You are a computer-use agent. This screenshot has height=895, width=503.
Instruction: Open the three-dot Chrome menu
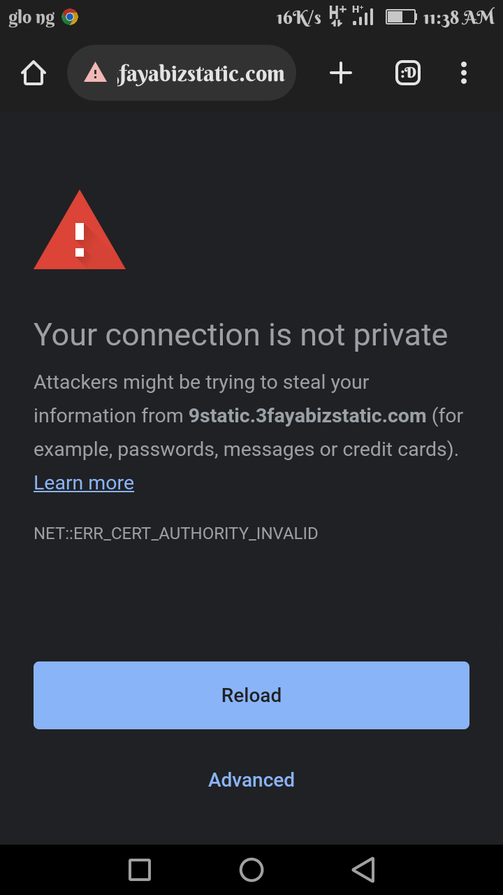[464, 73]
